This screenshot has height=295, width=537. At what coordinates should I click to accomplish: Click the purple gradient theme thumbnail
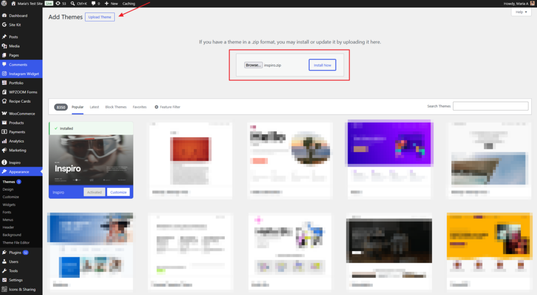pos(389,144)
